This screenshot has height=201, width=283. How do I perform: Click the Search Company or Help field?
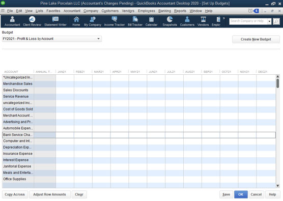(248, 21)
